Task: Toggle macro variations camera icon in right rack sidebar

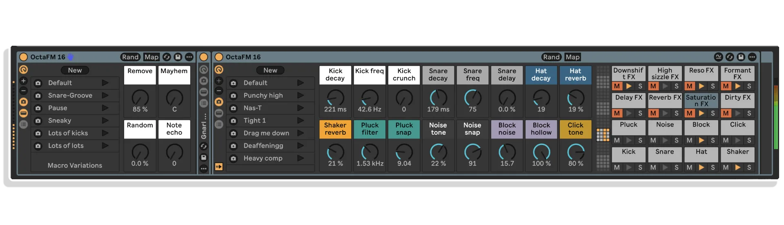Action: click(219, 102)
